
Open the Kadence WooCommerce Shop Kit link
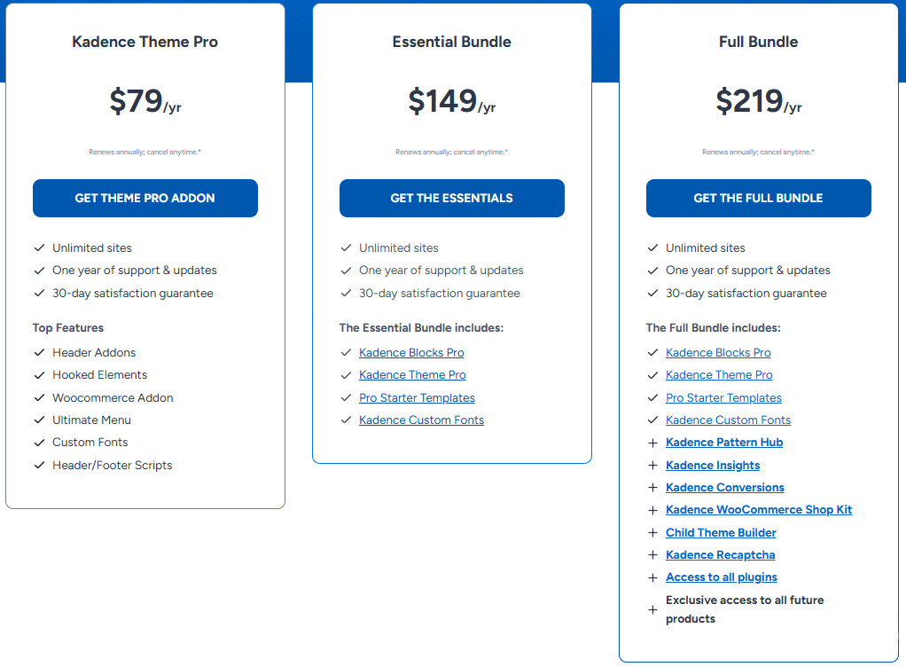(759, 509)
